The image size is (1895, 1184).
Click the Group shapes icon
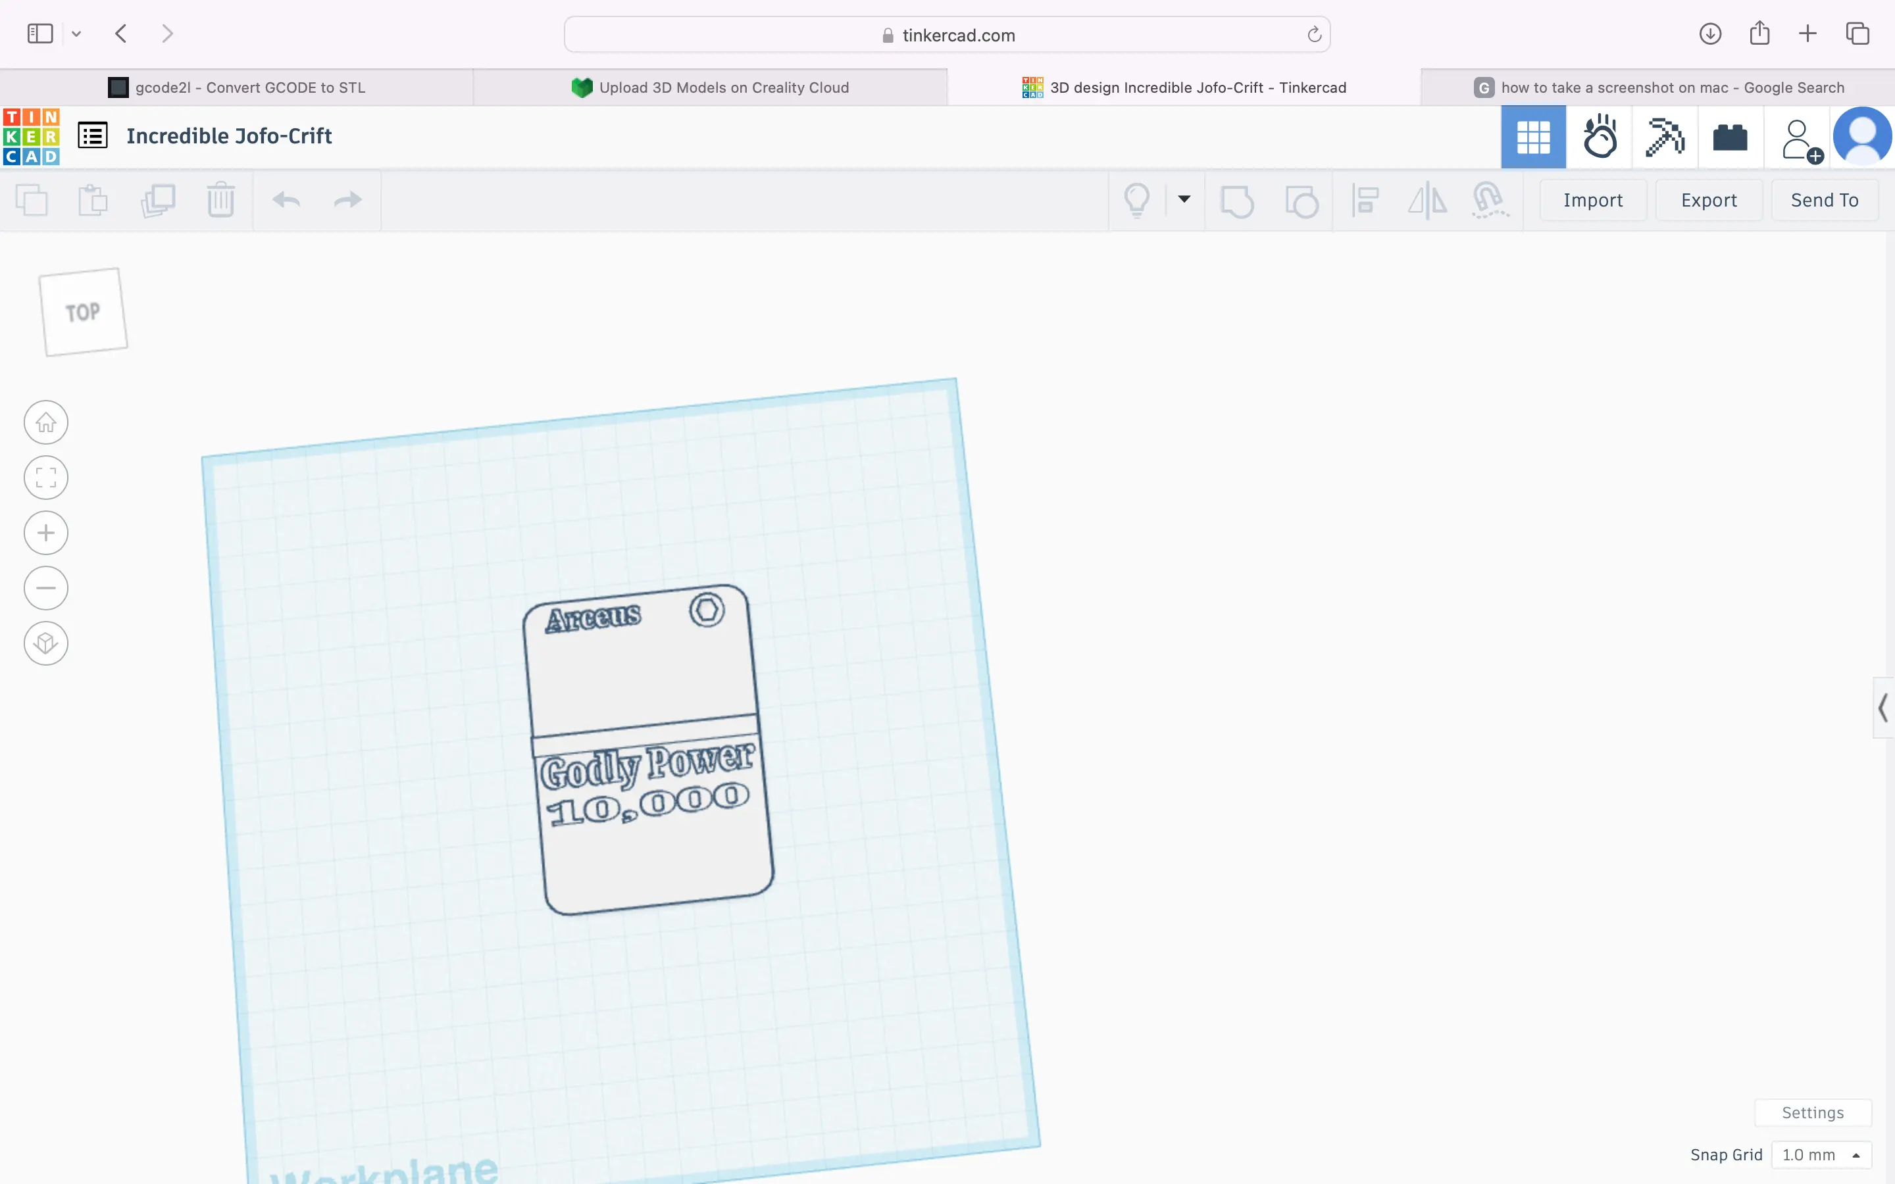click(1237, 201)
